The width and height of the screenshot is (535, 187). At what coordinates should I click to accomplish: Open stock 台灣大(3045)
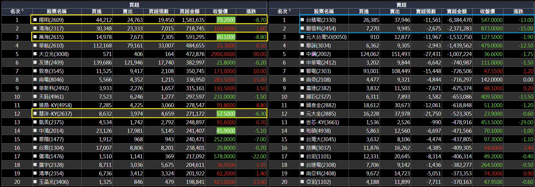321,139
